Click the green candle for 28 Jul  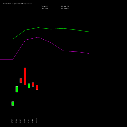click(x=17, y=89)
